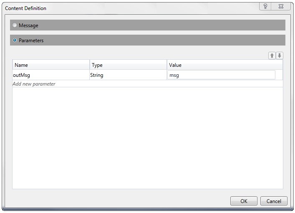Select the Message radio button
This screenshot has height=213, width=295.
[x=15, y=25]
